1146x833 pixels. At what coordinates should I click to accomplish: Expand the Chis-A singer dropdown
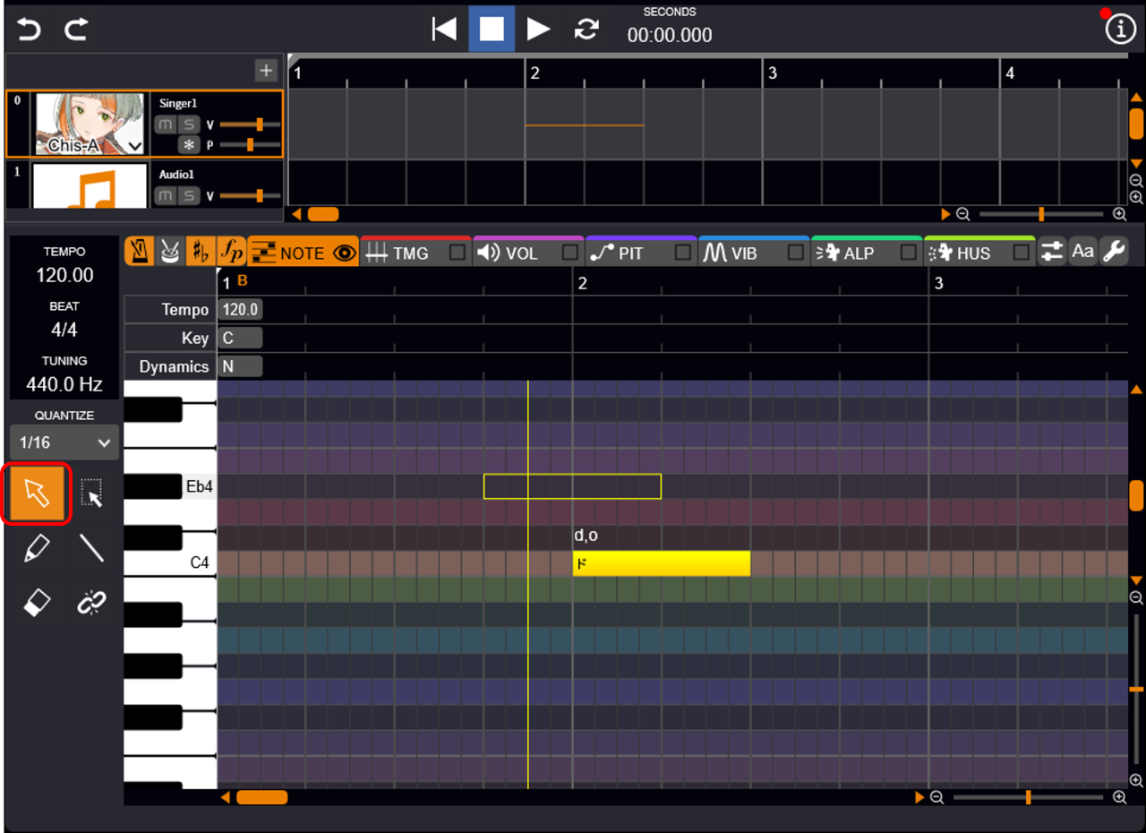[x=135, y=146]
